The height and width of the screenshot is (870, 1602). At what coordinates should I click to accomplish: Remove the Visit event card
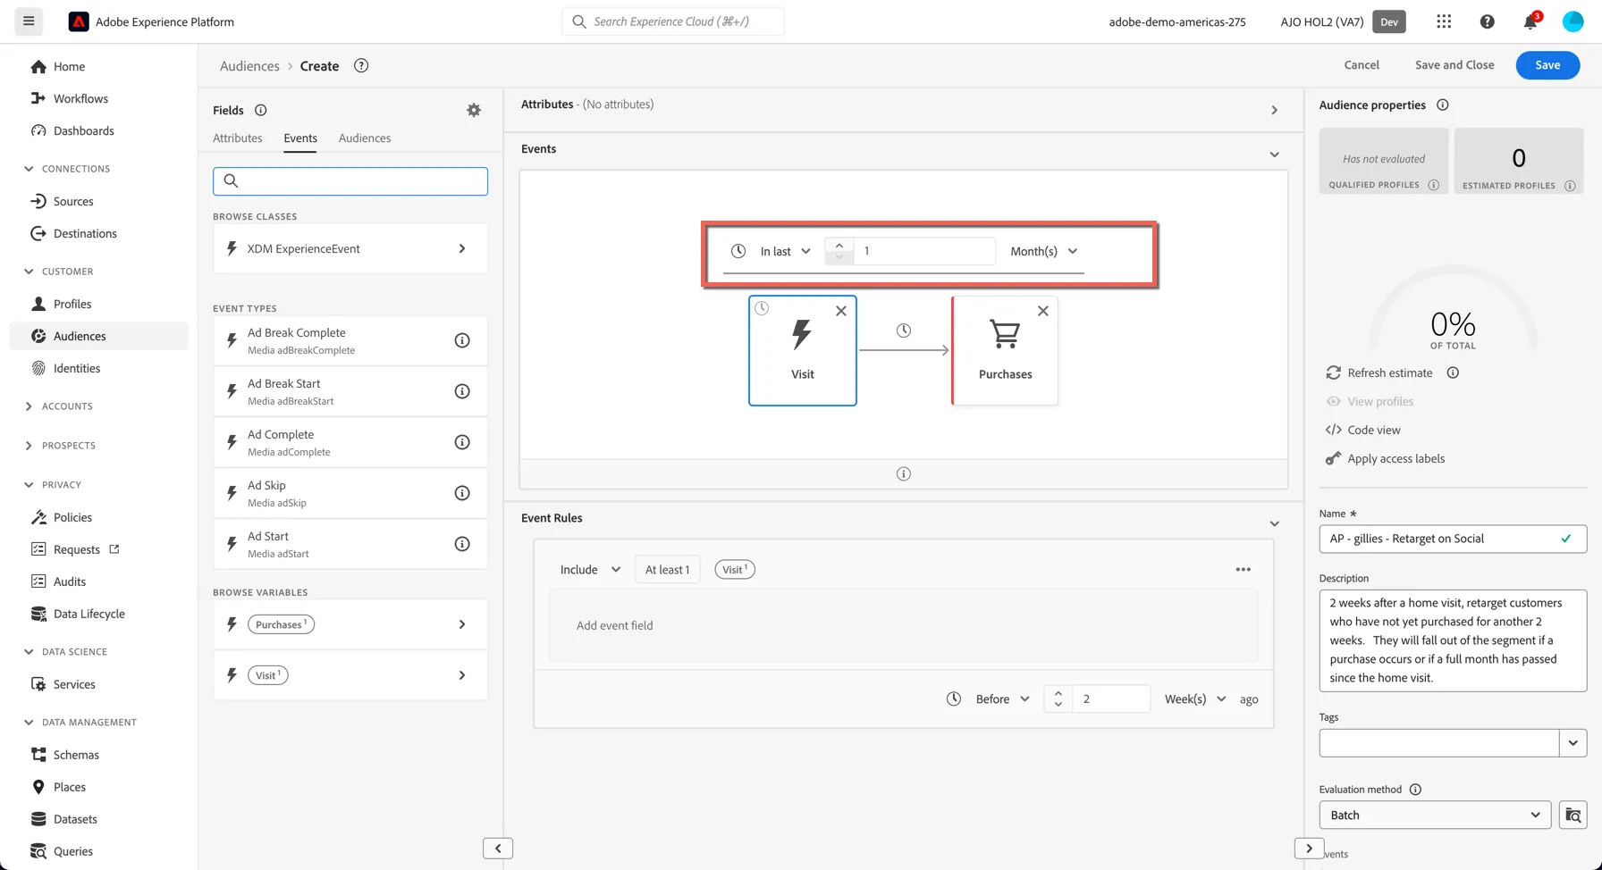(x=840, y=311)
